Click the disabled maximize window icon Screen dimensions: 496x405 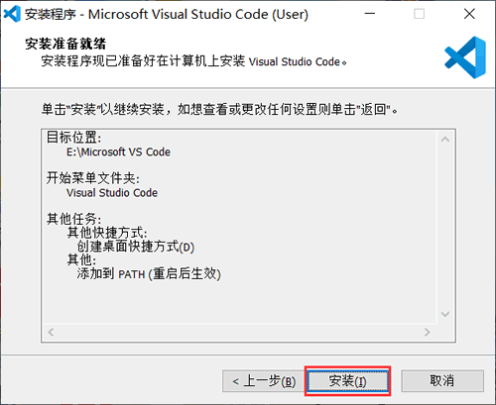coord(419,14)
